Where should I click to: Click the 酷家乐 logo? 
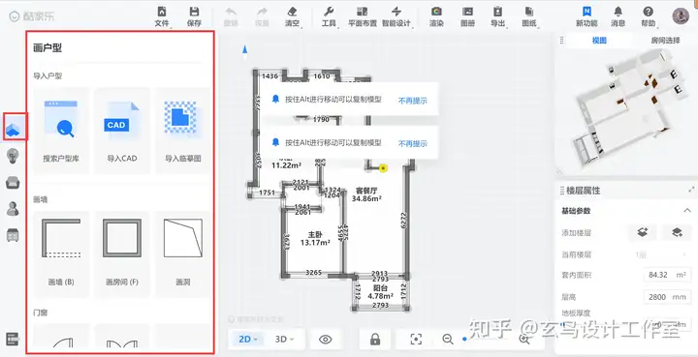coord(32,16)
